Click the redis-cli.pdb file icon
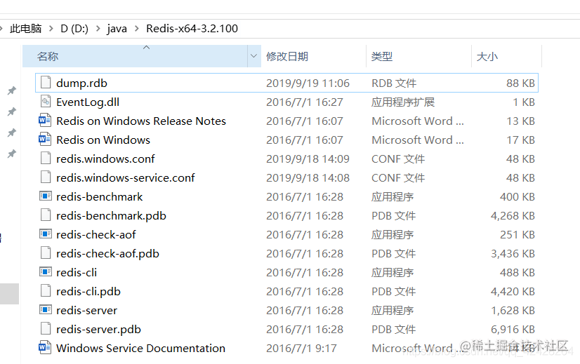 pos(46,291)
